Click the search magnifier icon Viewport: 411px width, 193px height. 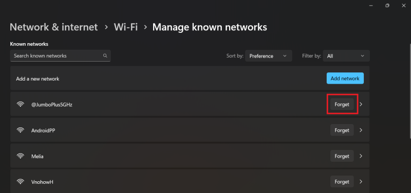[x=105, y=56]
